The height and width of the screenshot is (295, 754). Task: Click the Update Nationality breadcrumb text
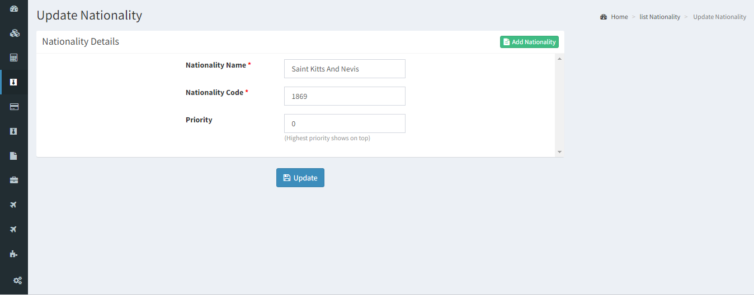719,17
